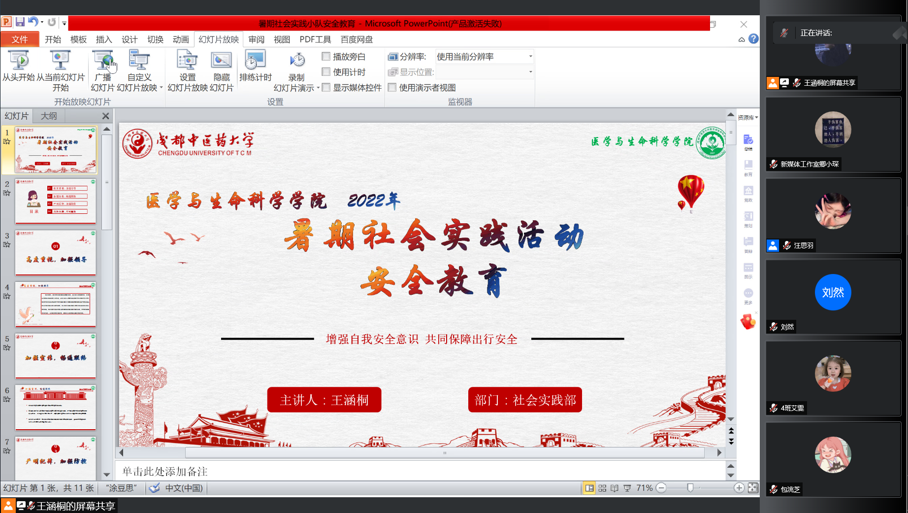Switch to Normal view in status bar
The image size is (908, 513).
click(x=589, y=488)
